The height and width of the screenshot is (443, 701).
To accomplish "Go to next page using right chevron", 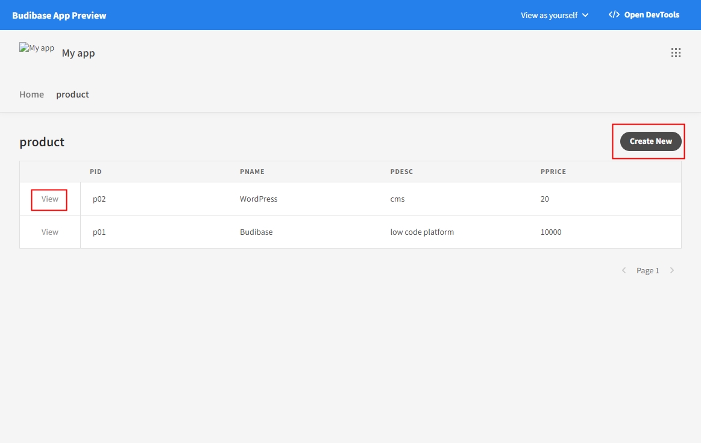I will click(672, 271).
